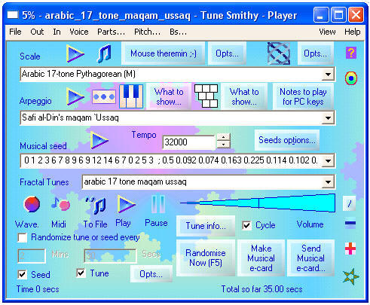
Task: Click the Tempo field showing 32000
Action: [188, 142]
